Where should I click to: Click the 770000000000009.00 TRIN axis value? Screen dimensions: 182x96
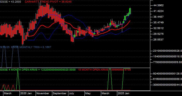pyautogui.click(x=168, y=62)
